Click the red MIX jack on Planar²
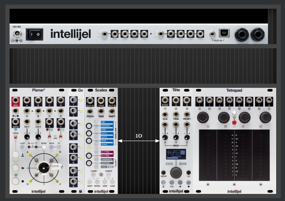The image size is (285, 201). coord(16,101)
